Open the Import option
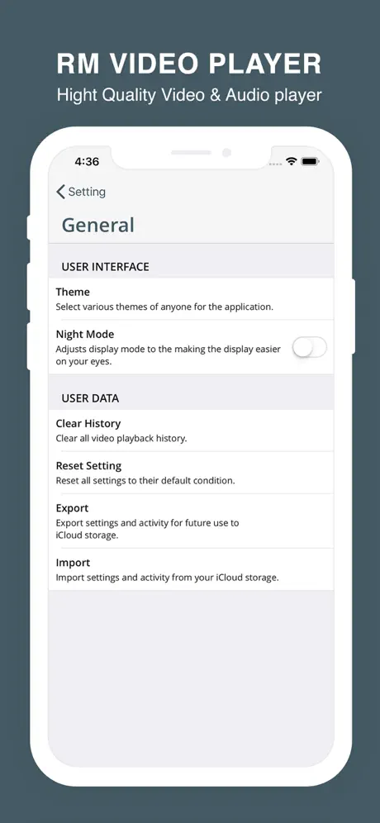Screen dimensions: 380x823 pyautogui.click(x=191, y=569)
